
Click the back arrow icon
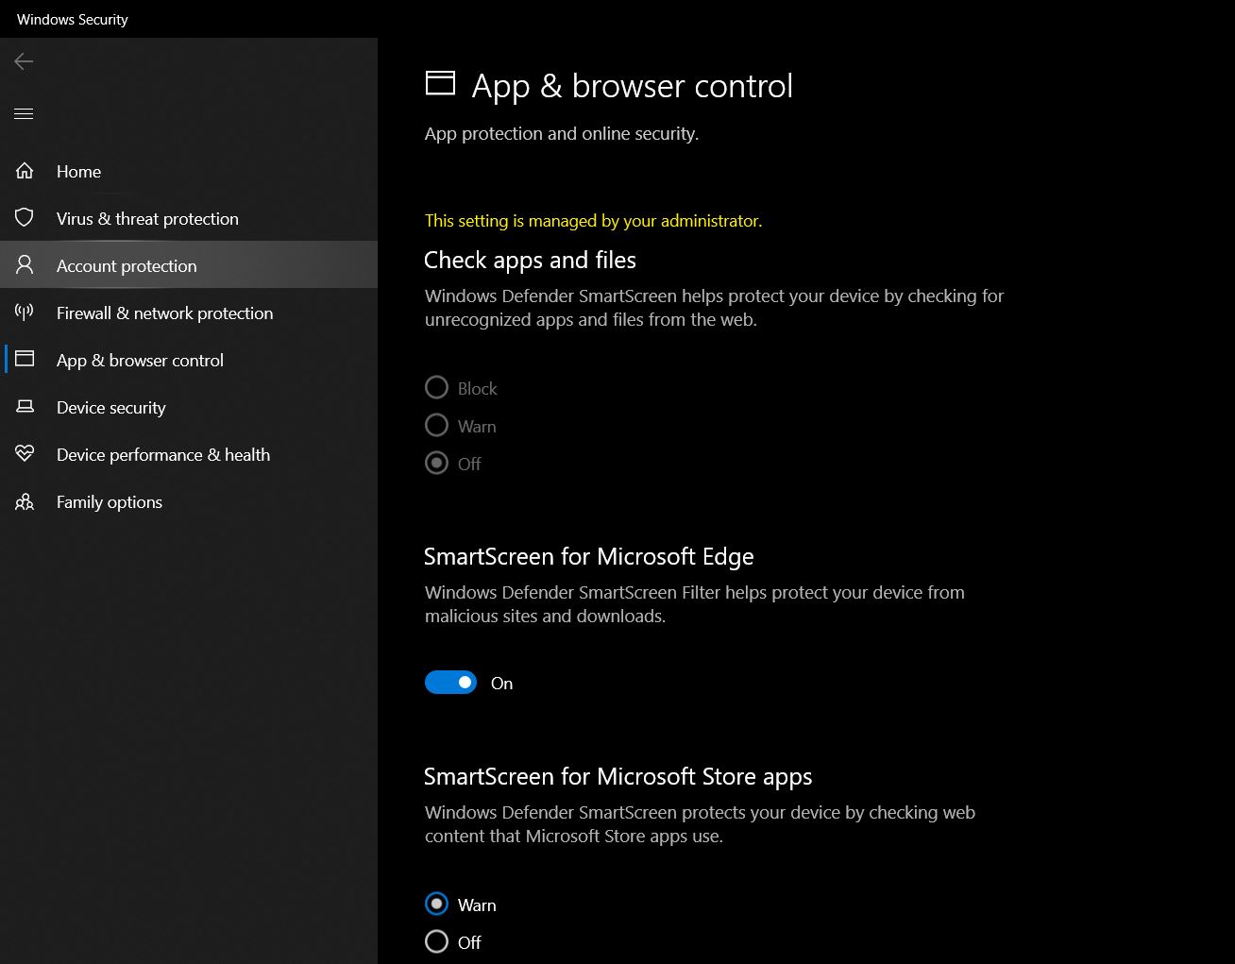coord(24,61)
